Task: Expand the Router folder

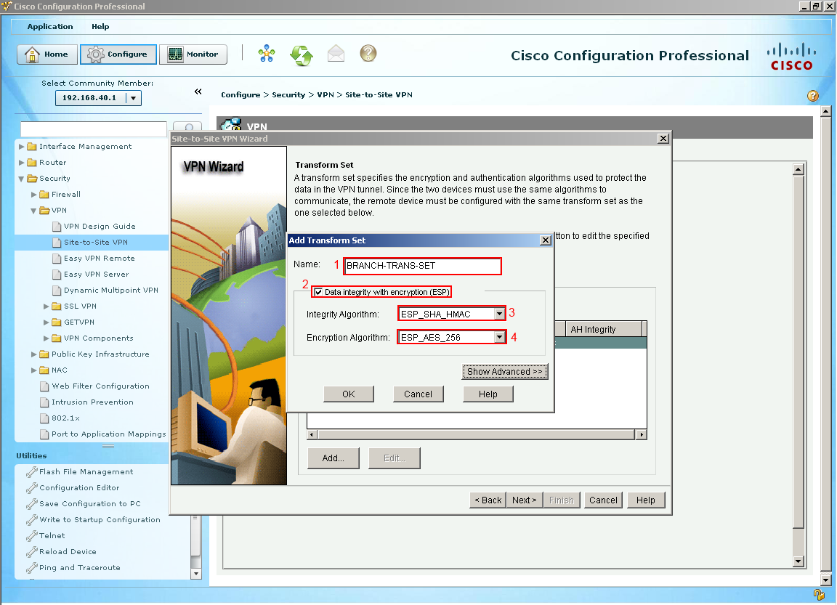Action: (x=22, y=162)
